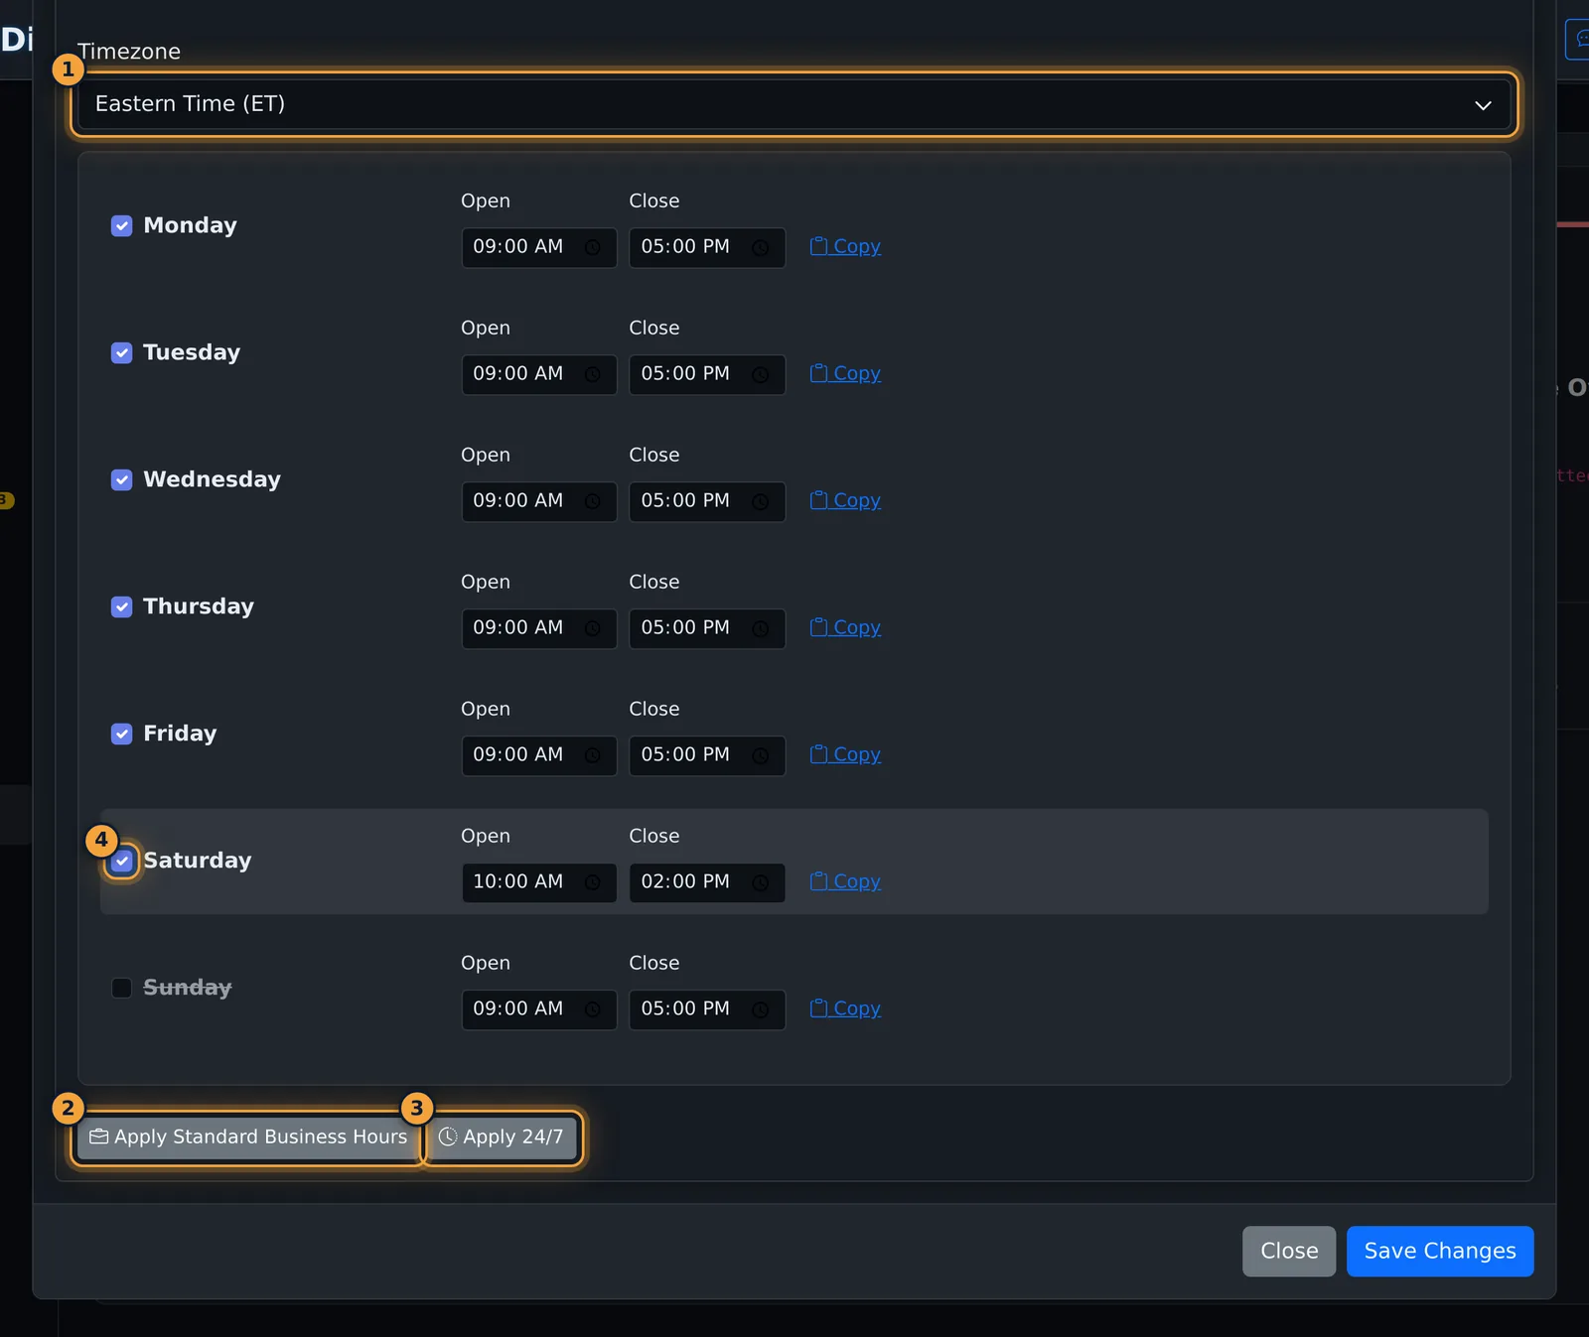The height and width of the screenshot is (1337, 1589).
Task: Apply Standard Business Hours preset
Action: [248, 1137]
